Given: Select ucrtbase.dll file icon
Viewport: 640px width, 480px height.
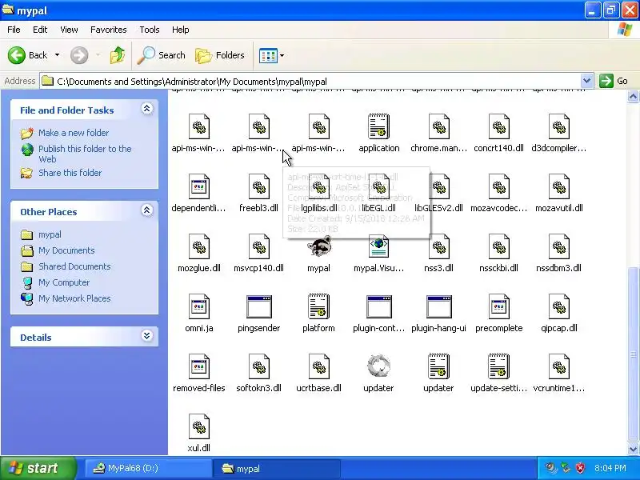Looking at the screenshot, I should point(318,366).
